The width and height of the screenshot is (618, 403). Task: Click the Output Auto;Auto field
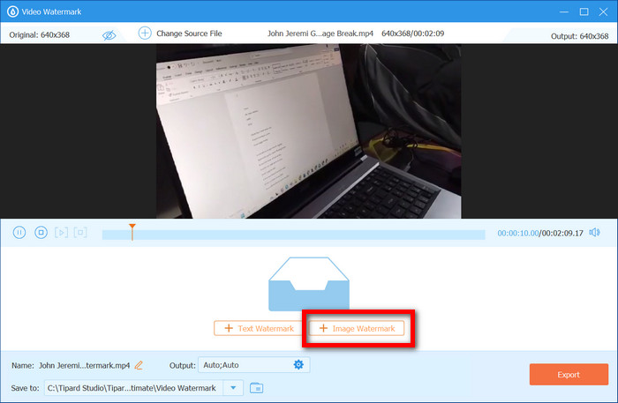pyautogui.click(x=254, y=365)
